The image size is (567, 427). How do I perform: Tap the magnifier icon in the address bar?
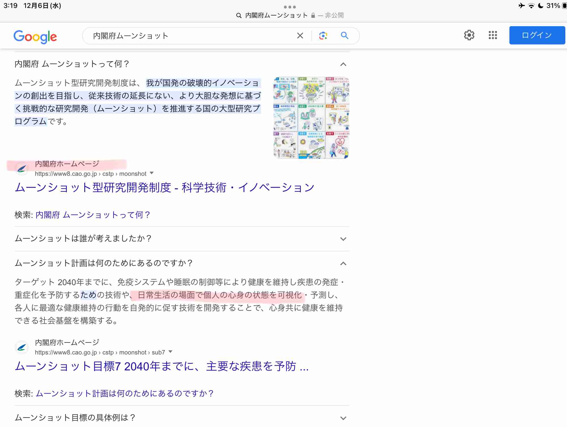[x=239, y=16]
